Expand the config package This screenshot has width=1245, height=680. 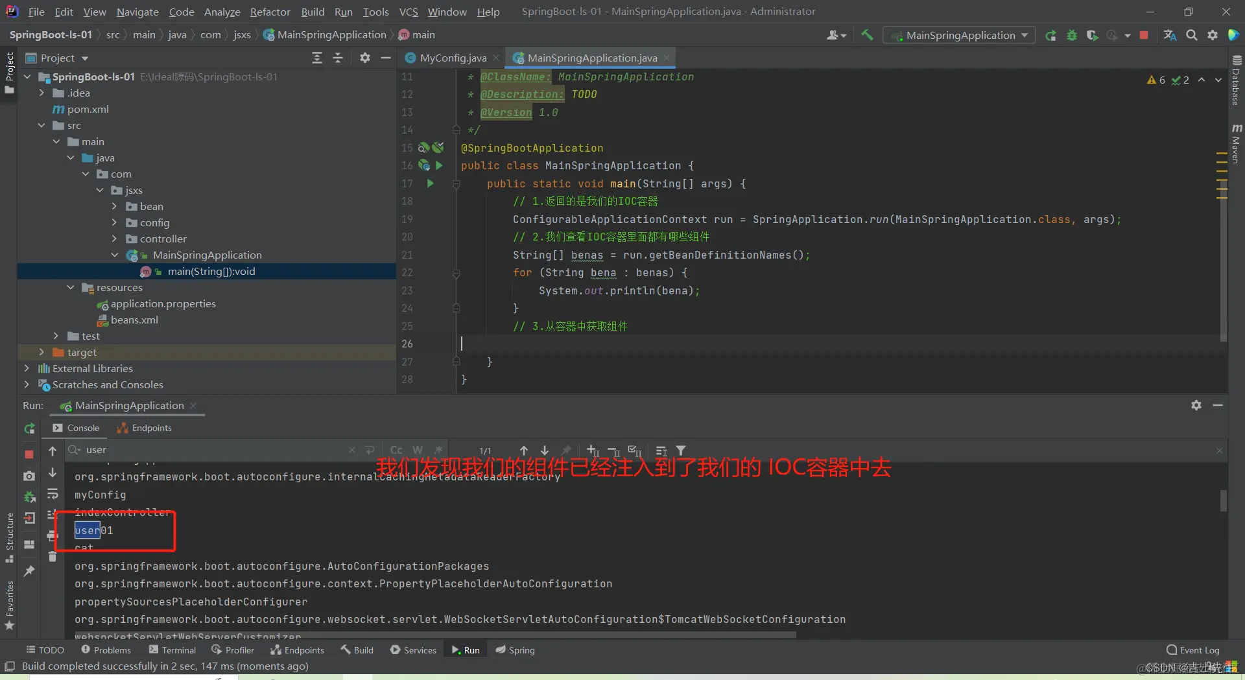[115, 222]
